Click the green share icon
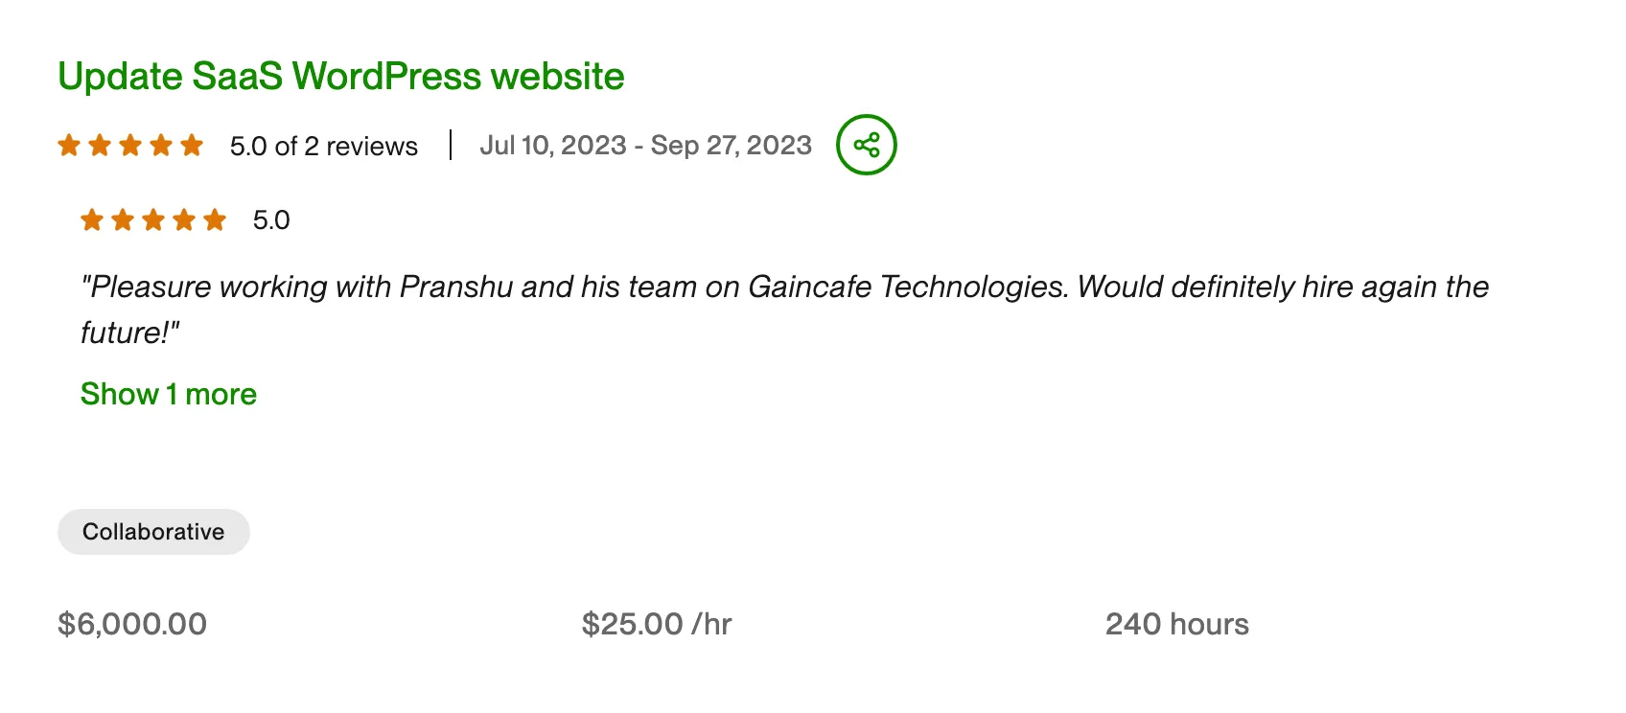1626x713 pixels. coord(866,145)
